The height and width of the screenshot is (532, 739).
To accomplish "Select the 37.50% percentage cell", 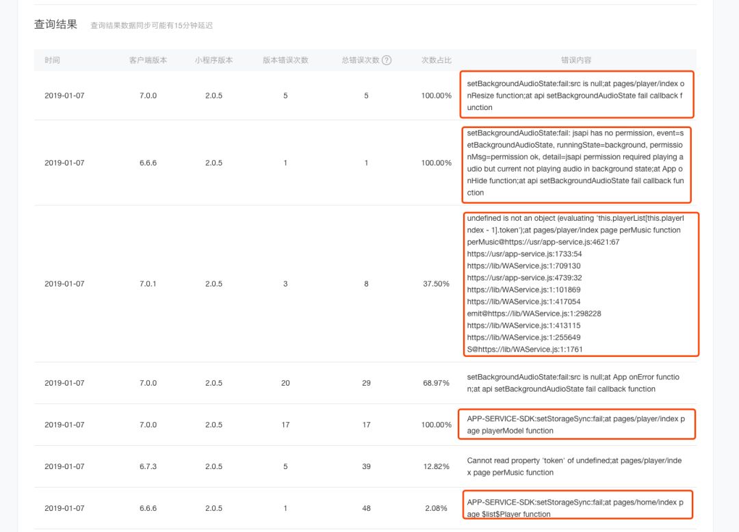I will (437, 284).
